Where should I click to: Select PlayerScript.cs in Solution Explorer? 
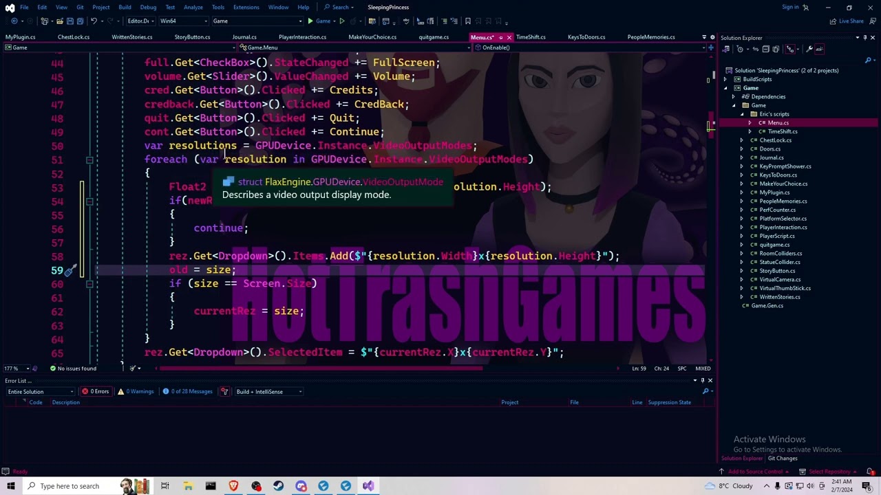[x=777, y=236]
